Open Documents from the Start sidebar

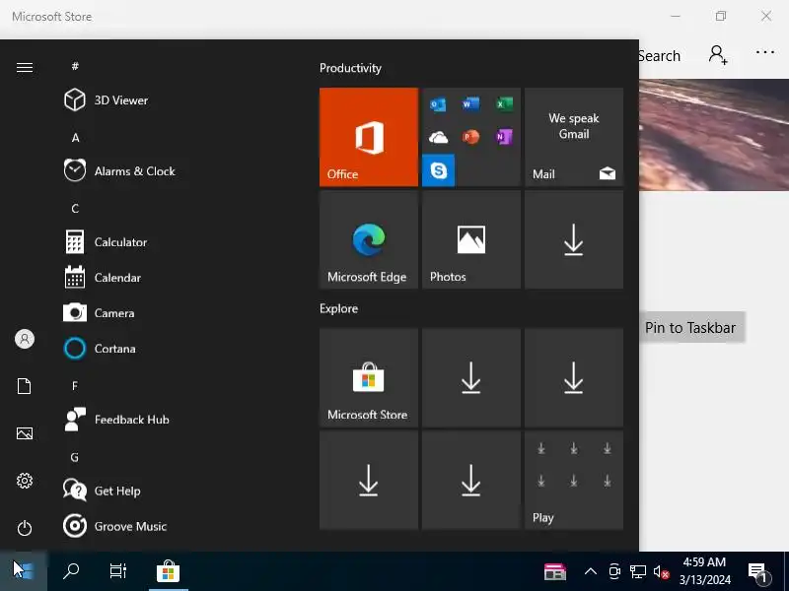tap(24, 386)
